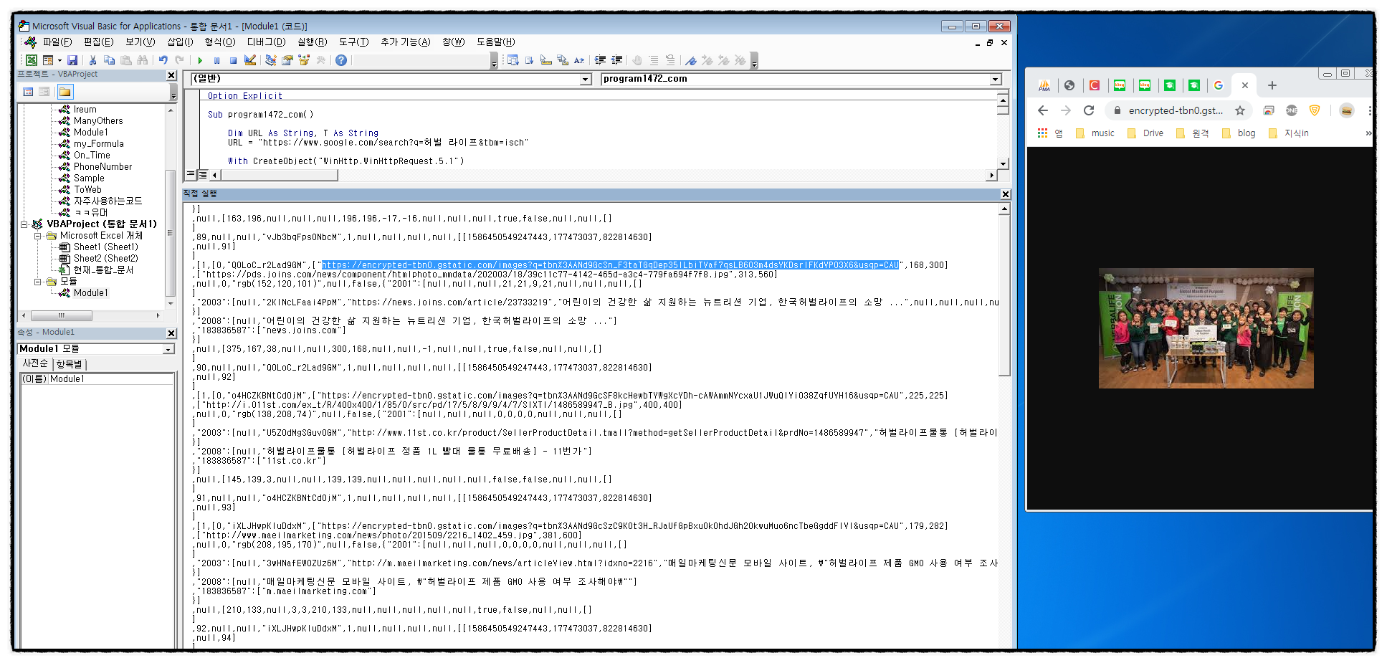Click the Reset (stop) toolbar icon

click(233, 61)
